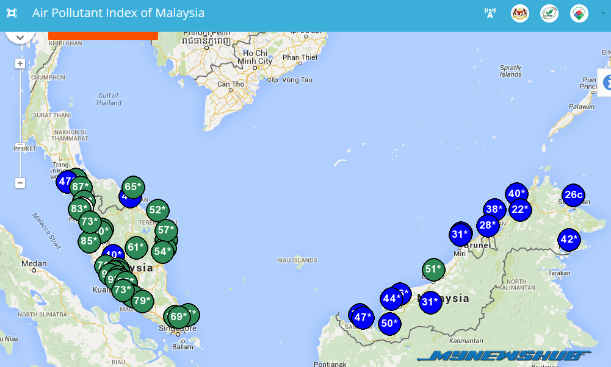Select the green 51* station marker

click(x=433, y=269)
